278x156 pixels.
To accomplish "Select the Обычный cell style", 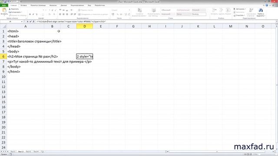I will click(168, 10).
